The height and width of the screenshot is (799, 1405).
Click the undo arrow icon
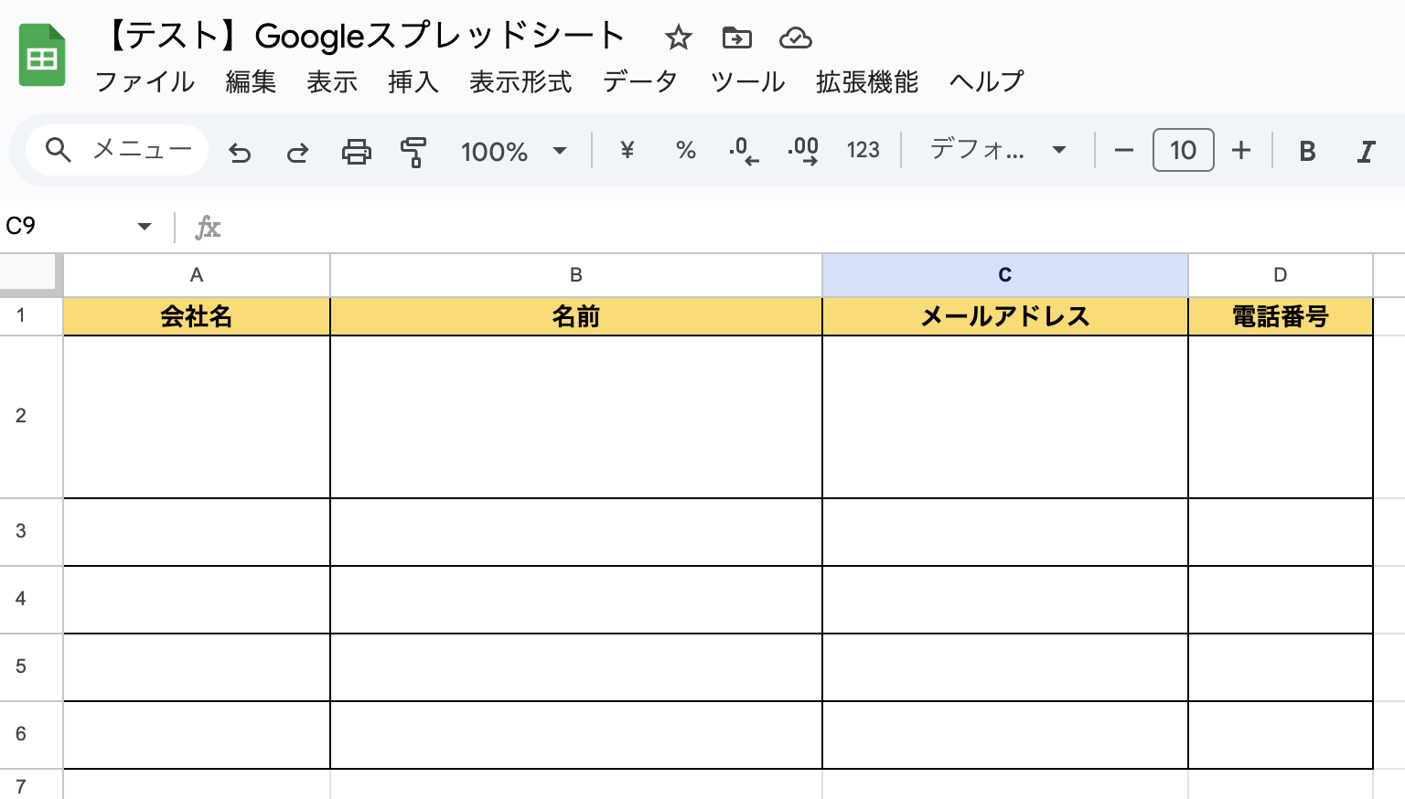240,151
